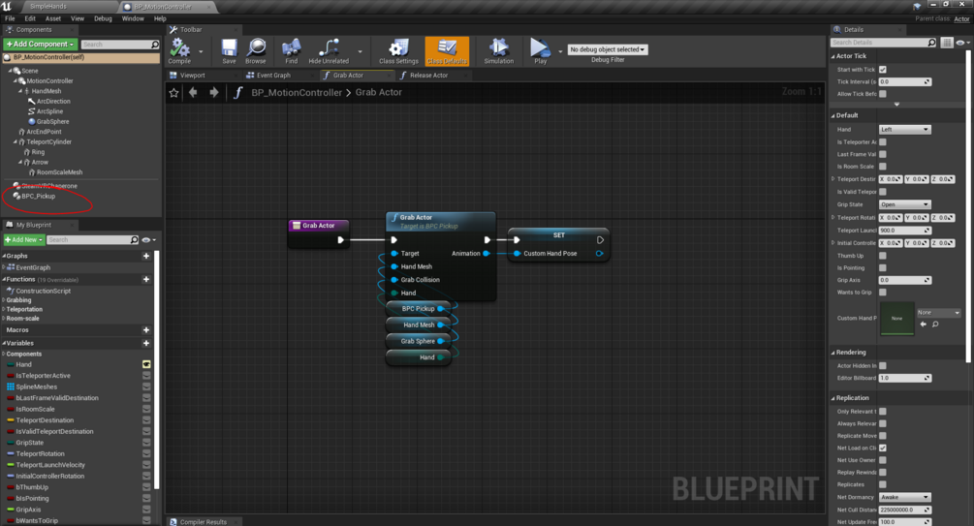The image size is (974, 526).
Task: Open the ConstructionScript function
Action: coord(43,291)
